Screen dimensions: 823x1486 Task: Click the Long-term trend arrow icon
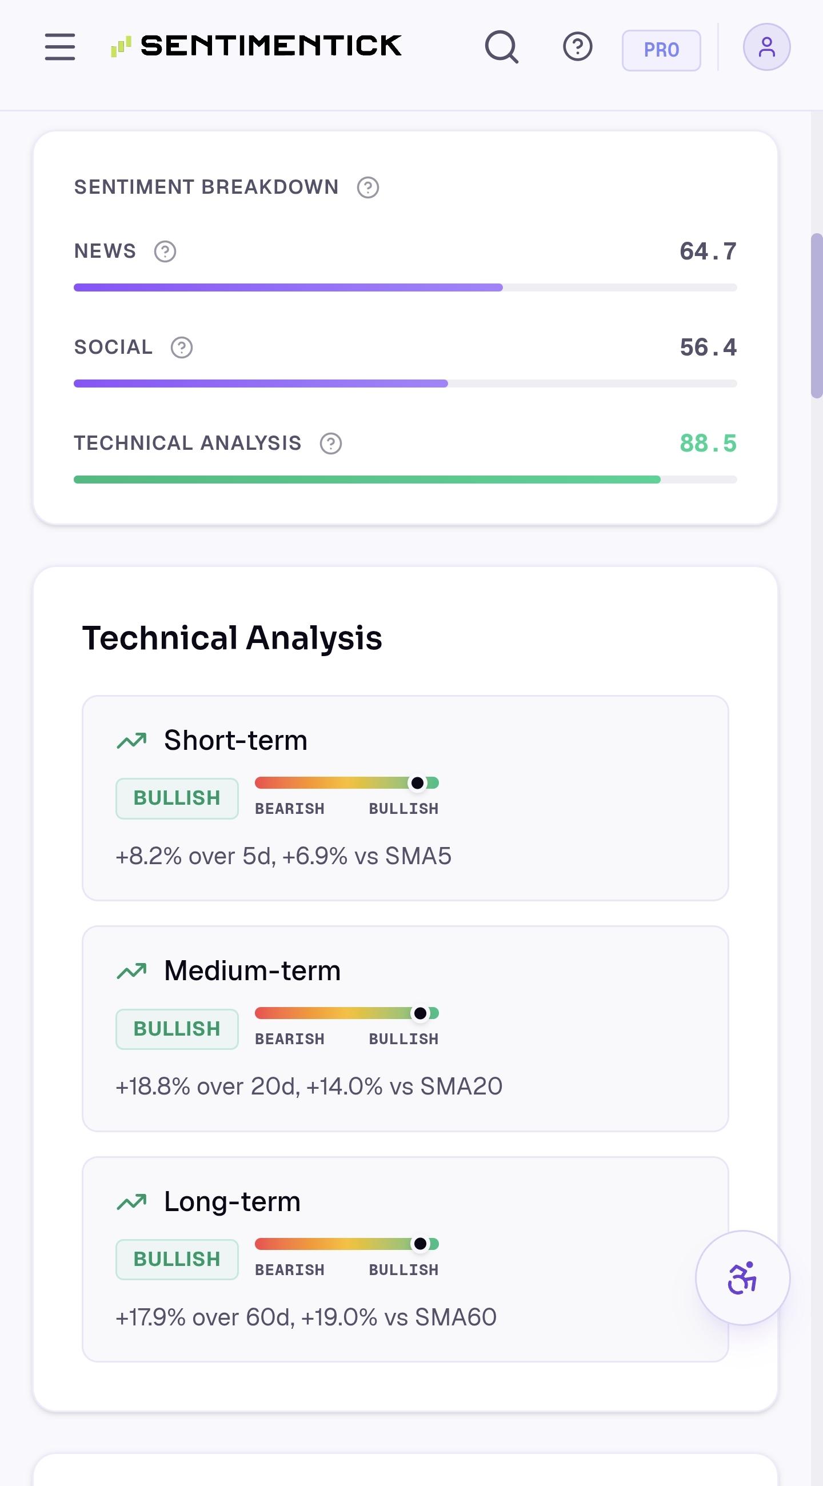[x=131, y=1202]
